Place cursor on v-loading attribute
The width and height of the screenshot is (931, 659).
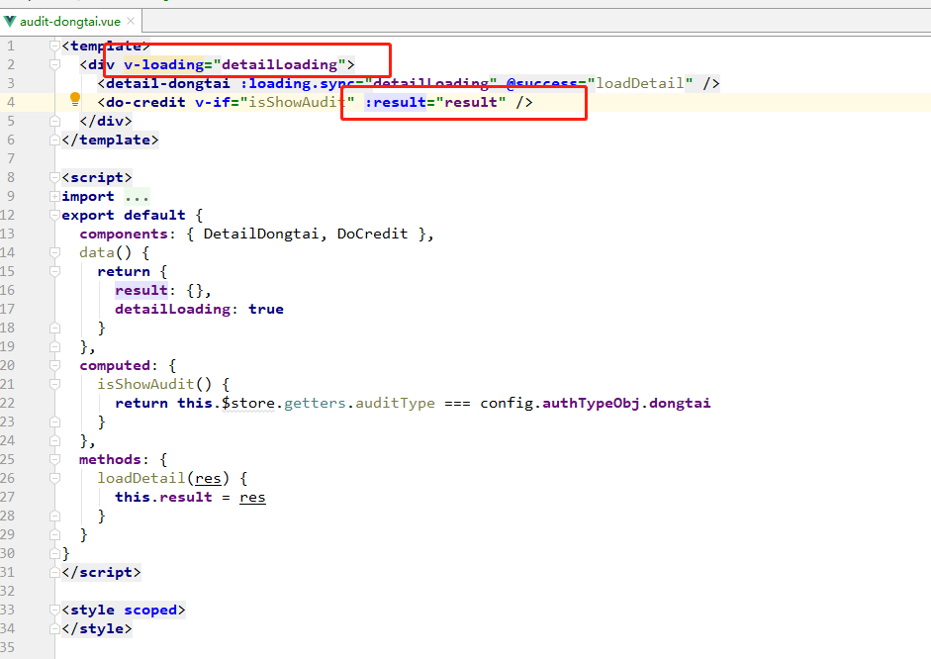164,64
